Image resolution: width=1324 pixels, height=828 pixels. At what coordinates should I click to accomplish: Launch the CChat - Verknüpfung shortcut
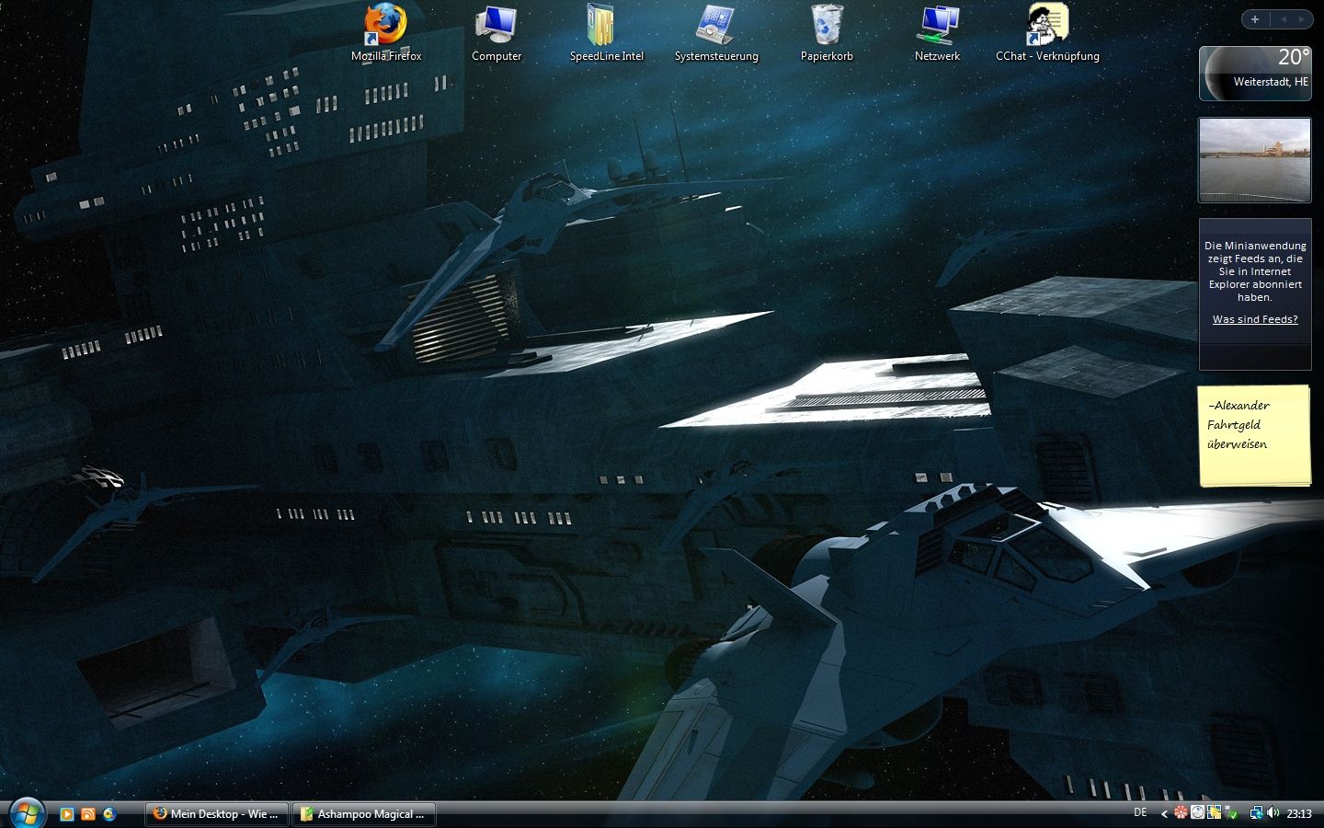(x=1047, y=26)
